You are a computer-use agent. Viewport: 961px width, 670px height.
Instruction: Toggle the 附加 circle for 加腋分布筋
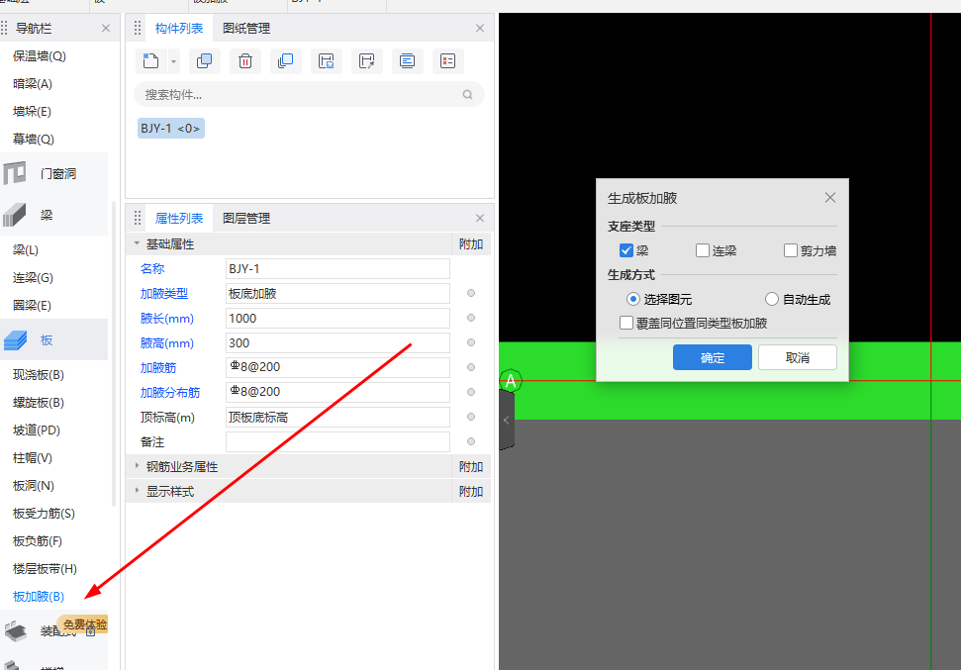[x=471, y=392]
